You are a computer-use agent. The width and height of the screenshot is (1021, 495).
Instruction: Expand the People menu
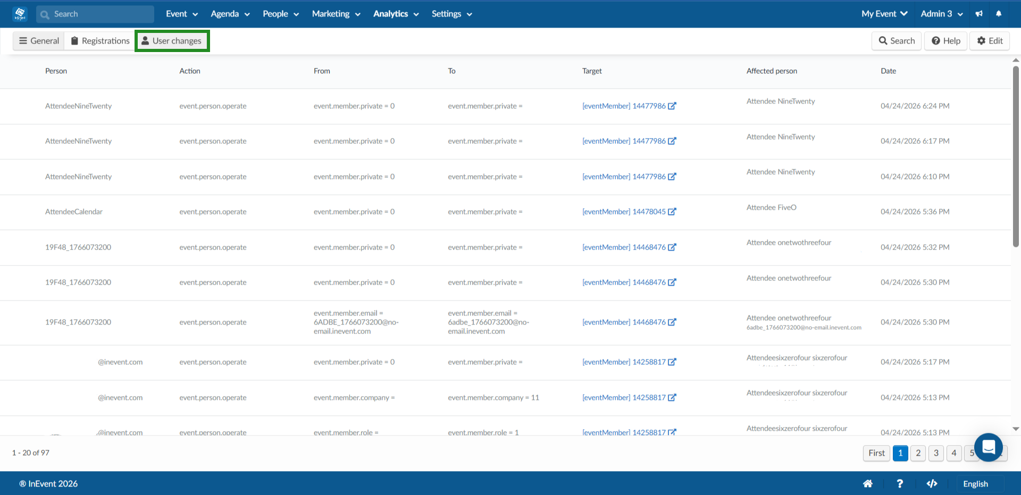[x=281, y=14]
